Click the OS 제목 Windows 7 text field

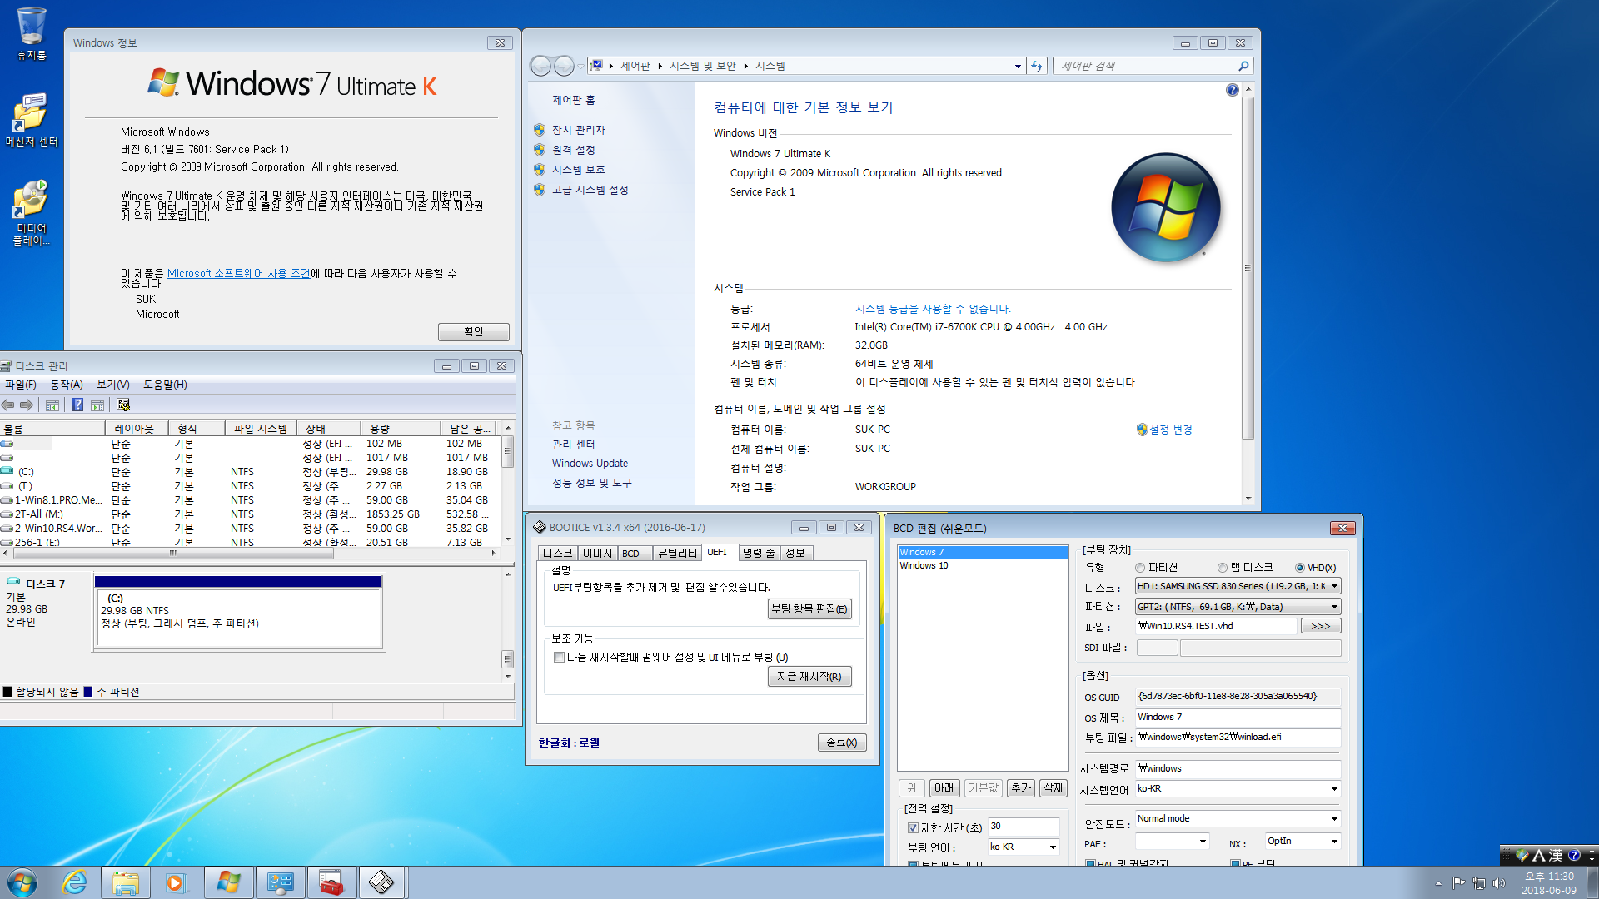[x=1238, y=717]
